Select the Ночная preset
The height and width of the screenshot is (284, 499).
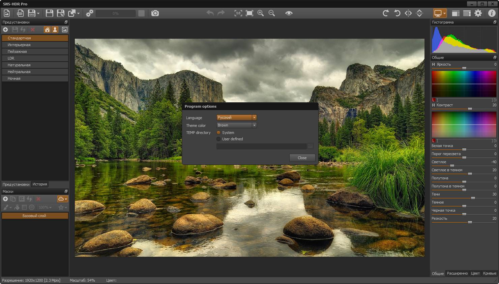(x=35, y=78)
